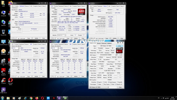Image resolution: width=177 pixels, height=100 pixels.
Task: Toggle the DirectML checkbox
Action: [x=117, y=82]
